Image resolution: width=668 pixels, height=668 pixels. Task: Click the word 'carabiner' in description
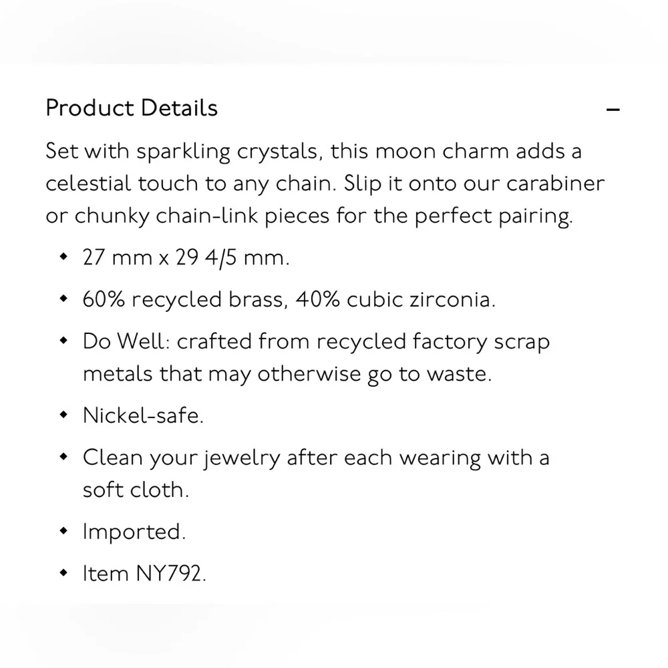click(x=556, y=183)
